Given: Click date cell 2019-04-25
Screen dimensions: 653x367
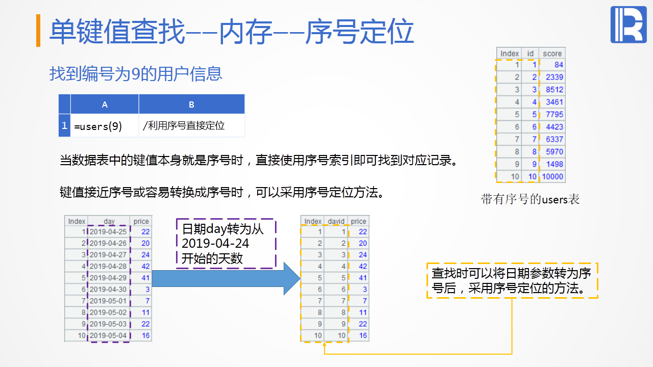Looking at the screenshot, I should 109,232.
